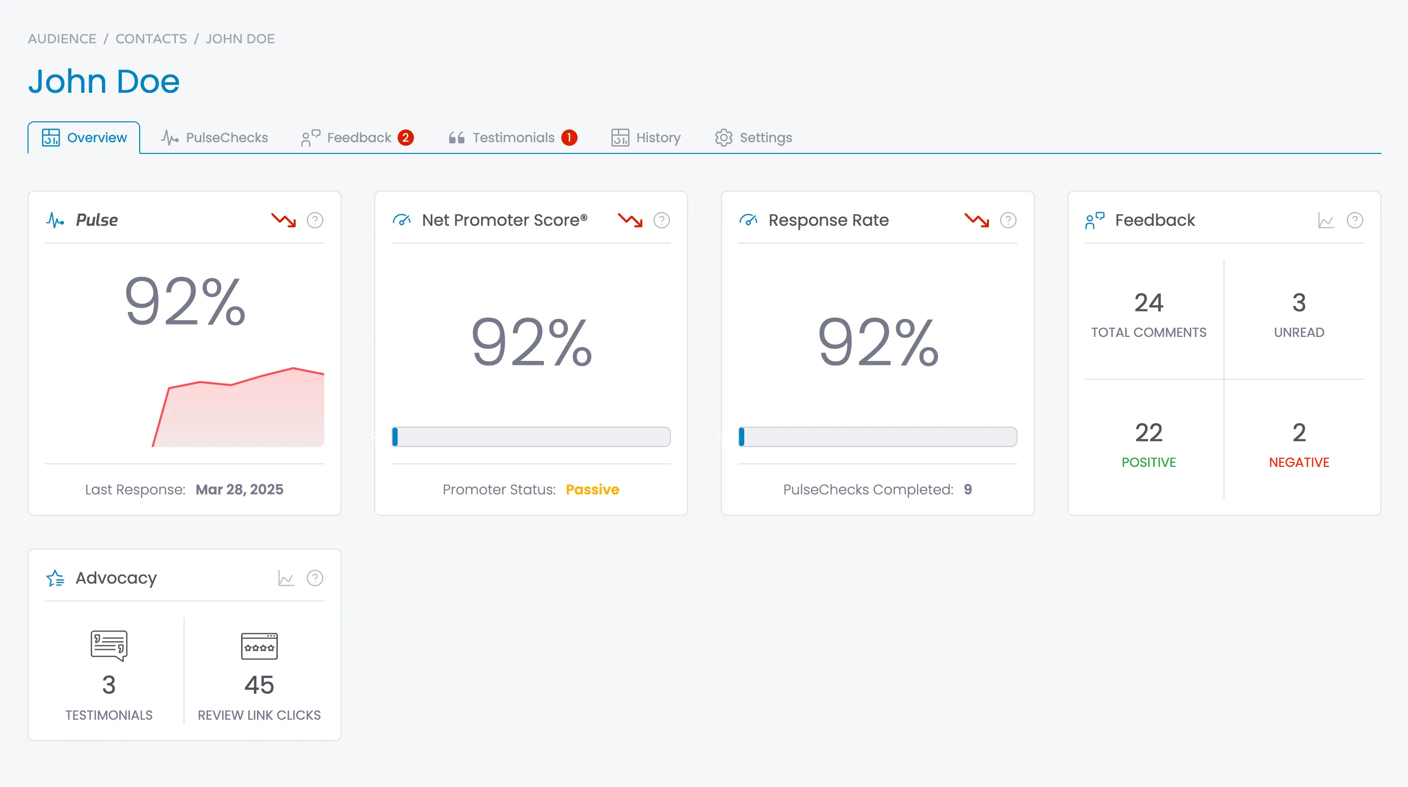Click the Net Promoter Score progress bar
The height and width of the screenshot is (787, 1408).
[x=531, y=437]
